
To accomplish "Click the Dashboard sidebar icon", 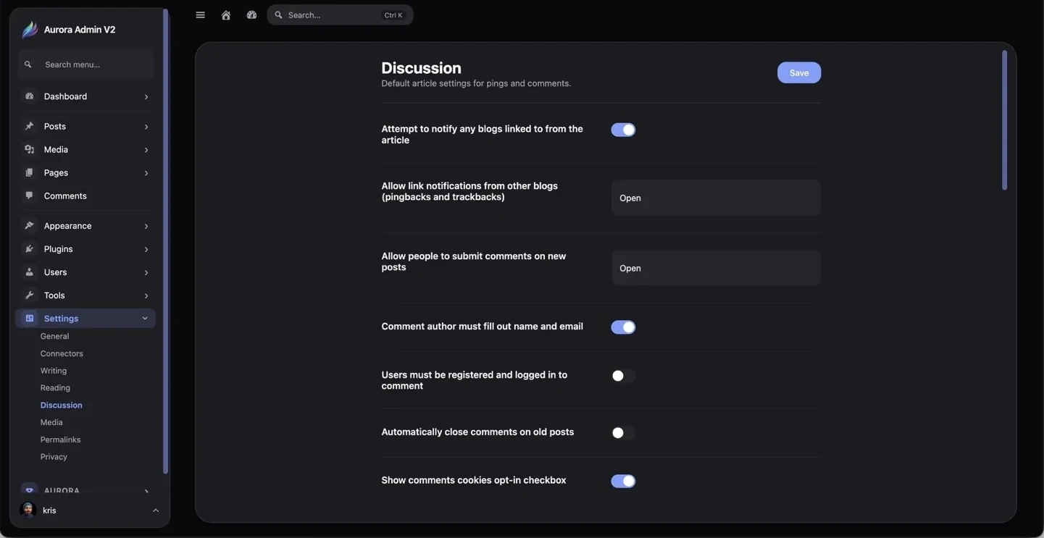I will coord(30,96).
